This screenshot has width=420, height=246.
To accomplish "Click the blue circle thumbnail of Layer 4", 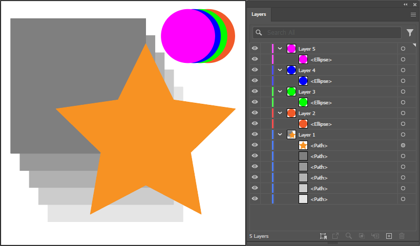I will tap(291, 70).
